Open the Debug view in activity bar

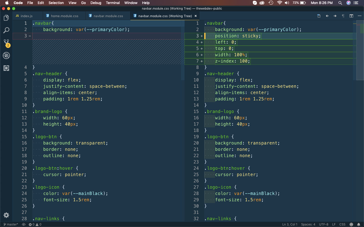point(6,55)
